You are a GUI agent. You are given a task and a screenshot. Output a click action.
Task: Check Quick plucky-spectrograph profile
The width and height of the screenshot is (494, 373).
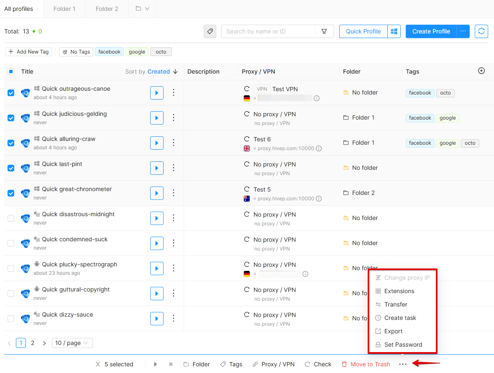pyautogui.click(x=11, y=268)
